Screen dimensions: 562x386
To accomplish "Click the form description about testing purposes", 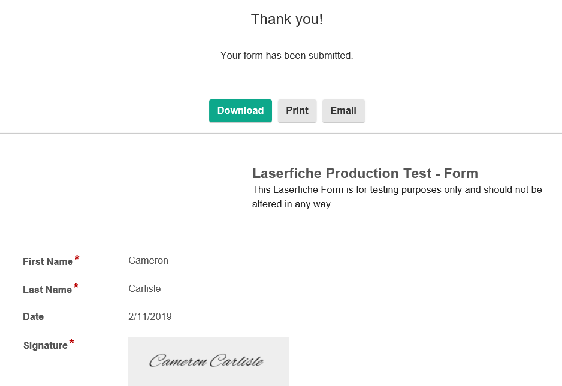I will pos(397,197).
